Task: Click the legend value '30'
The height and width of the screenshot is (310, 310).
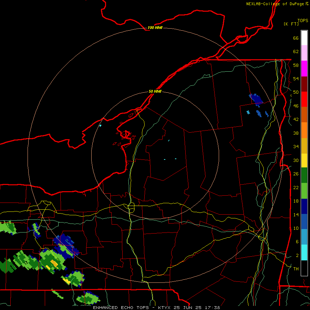Action: point(296,160)
